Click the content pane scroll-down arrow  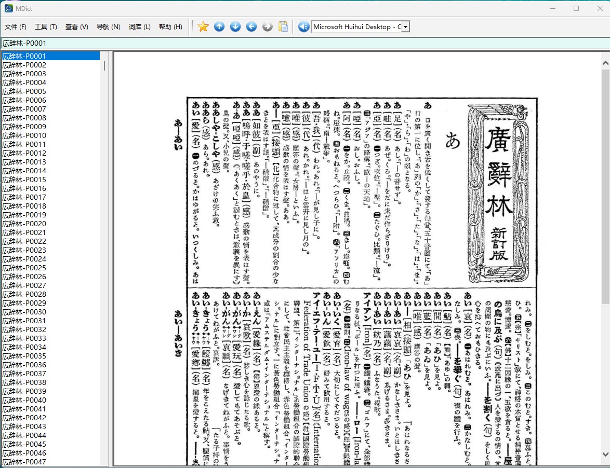605,454
